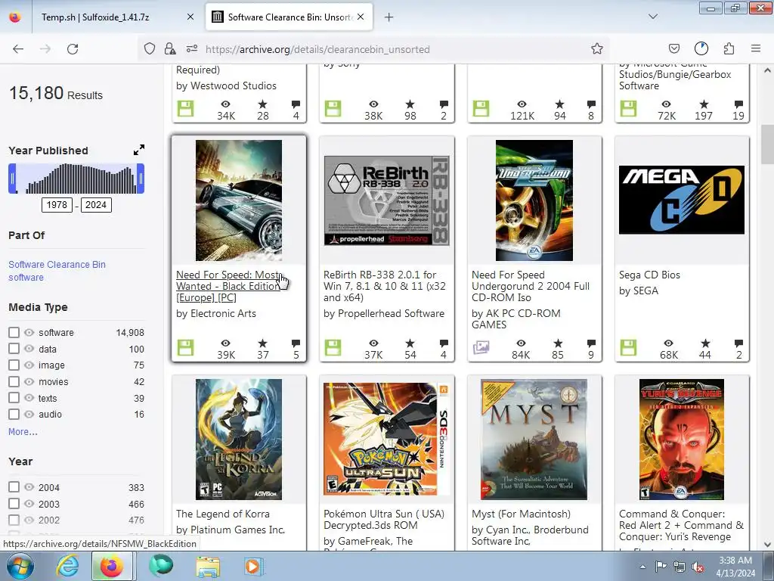Open The Legend of Korra title link
This screenshot has width=774, height=581.
(x=223, y=514)
